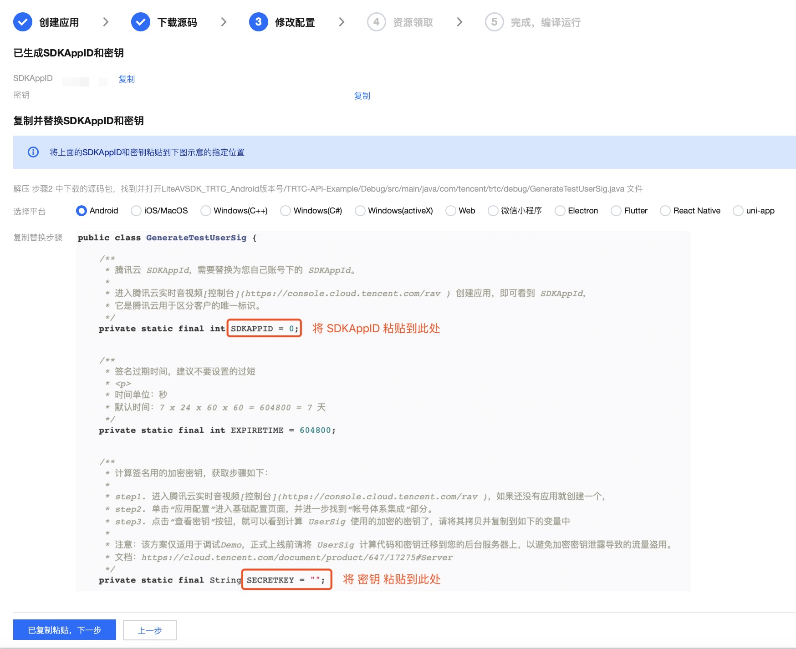Screen dimensions: 796x649
Task: Select the Android platform radio
Action: (x=82, y=211)
